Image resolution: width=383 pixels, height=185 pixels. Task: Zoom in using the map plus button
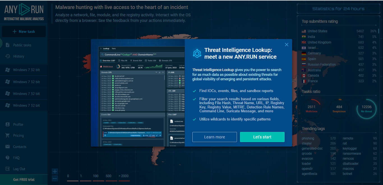[55, 171]
